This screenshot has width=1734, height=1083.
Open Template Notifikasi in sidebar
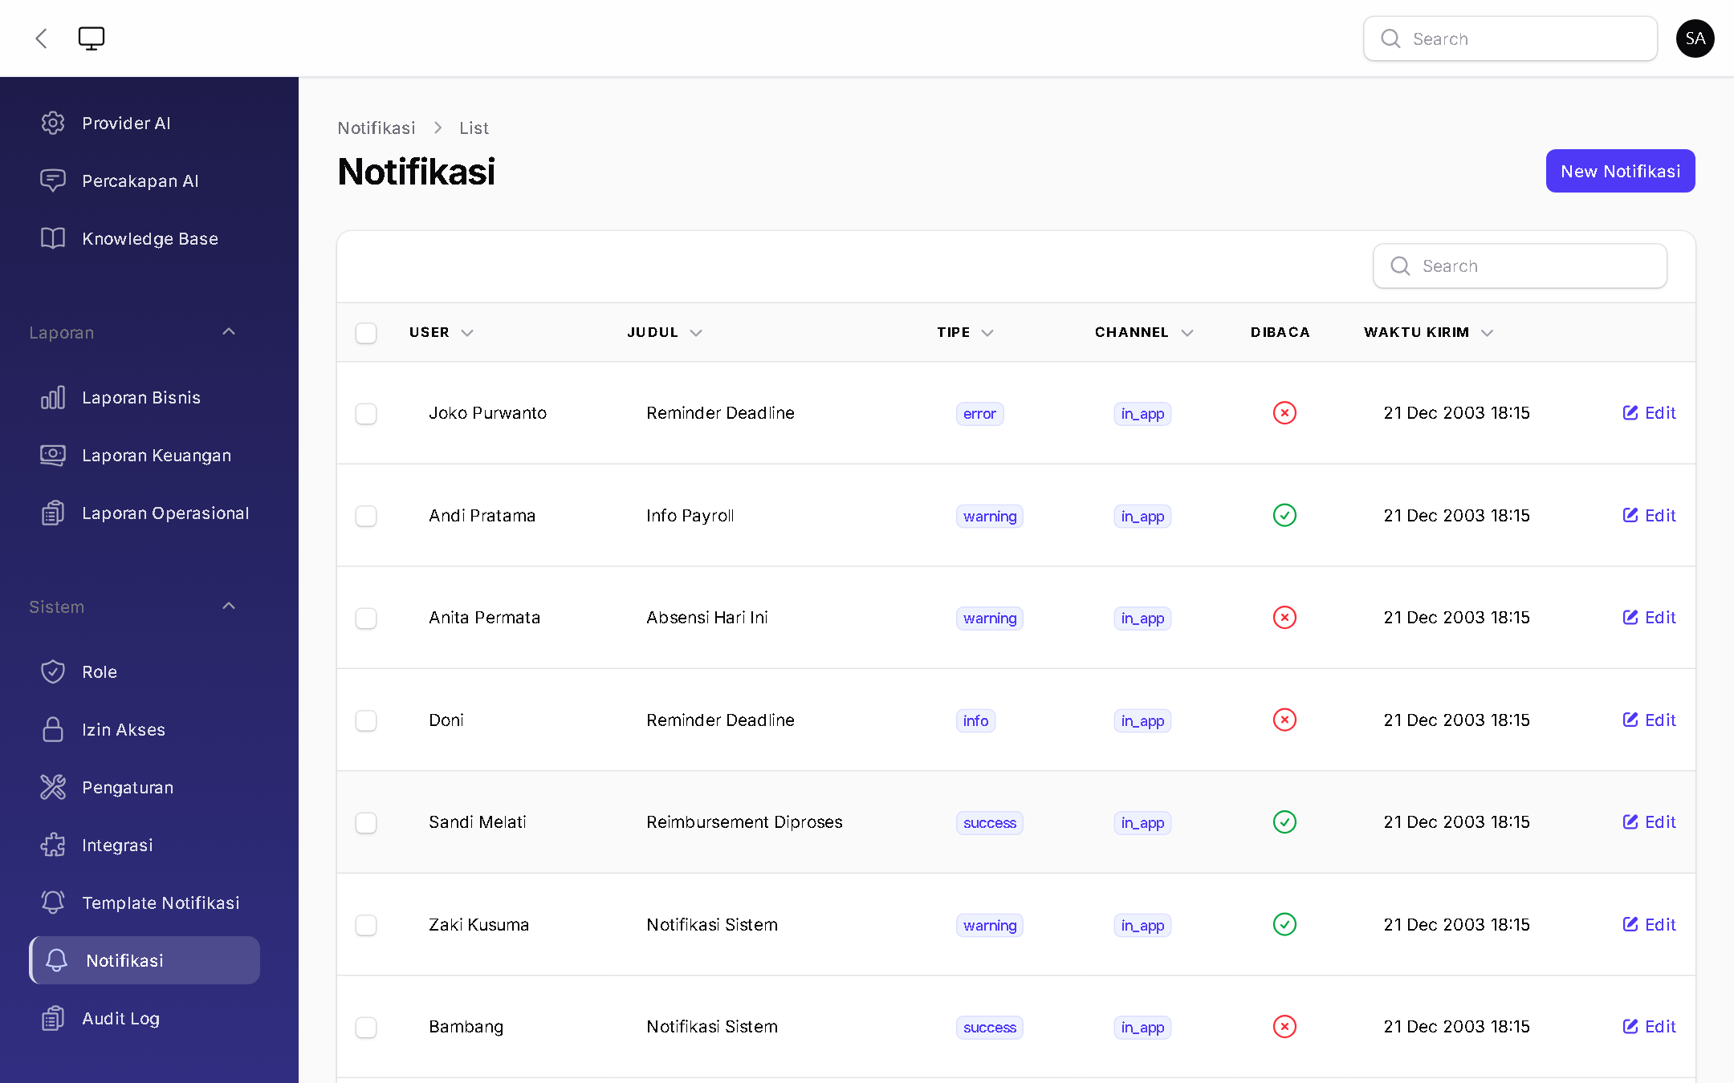[x=144, y=902]
